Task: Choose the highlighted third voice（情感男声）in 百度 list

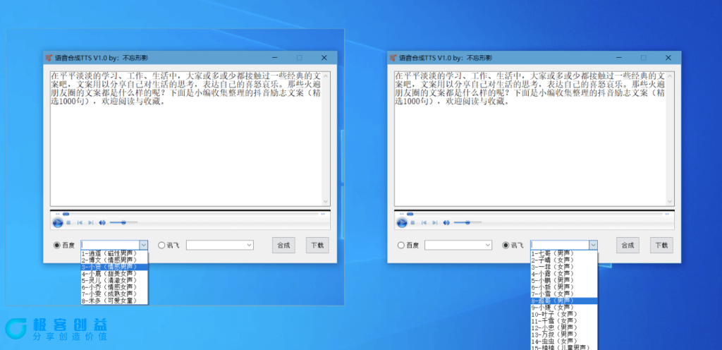Action: pyautogui.click(x=114, y=267)
